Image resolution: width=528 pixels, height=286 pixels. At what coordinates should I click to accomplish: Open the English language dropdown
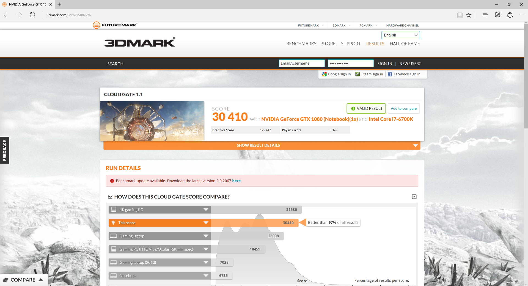401,35
